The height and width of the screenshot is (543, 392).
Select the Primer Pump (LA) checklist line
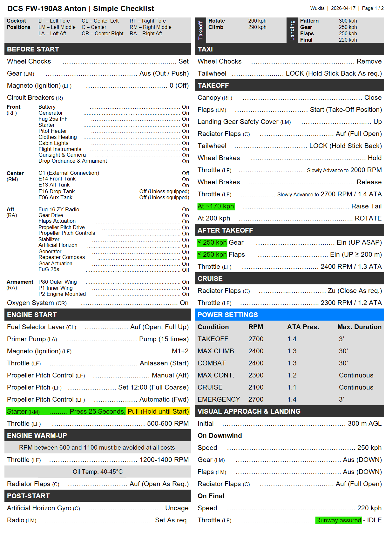32,339
